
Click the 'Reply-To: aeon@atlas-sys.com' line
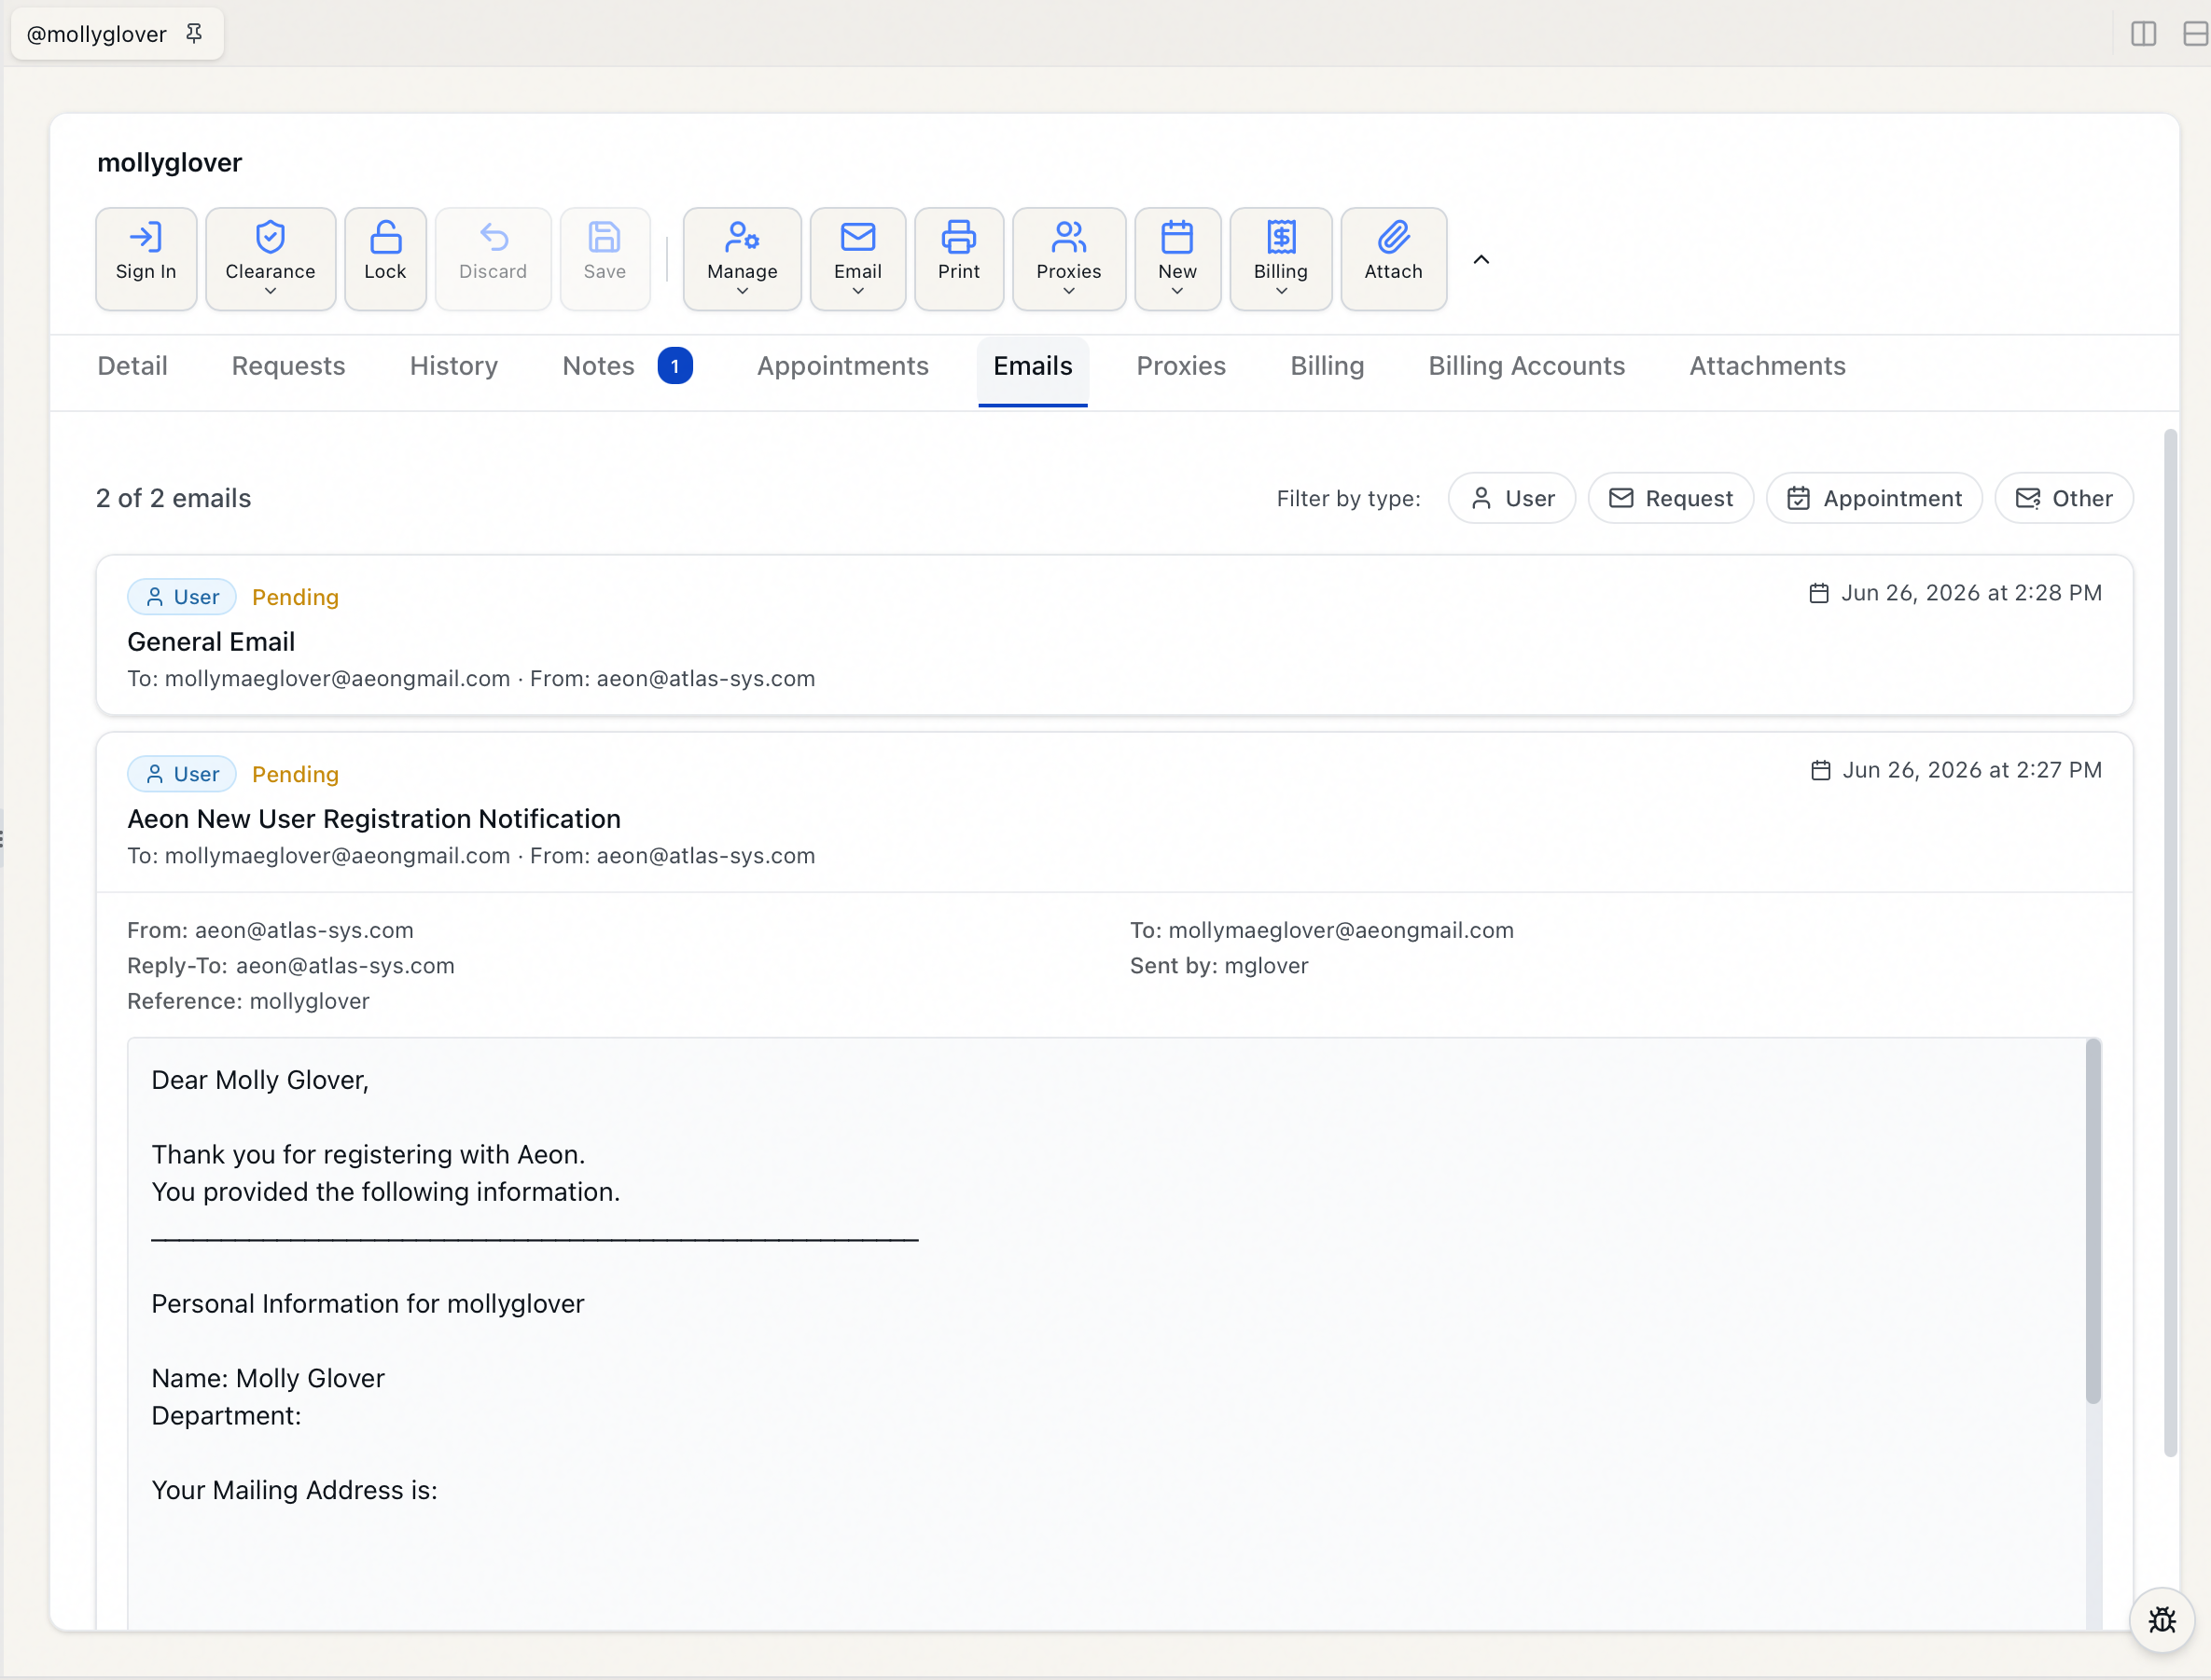[x=290, y=966]
